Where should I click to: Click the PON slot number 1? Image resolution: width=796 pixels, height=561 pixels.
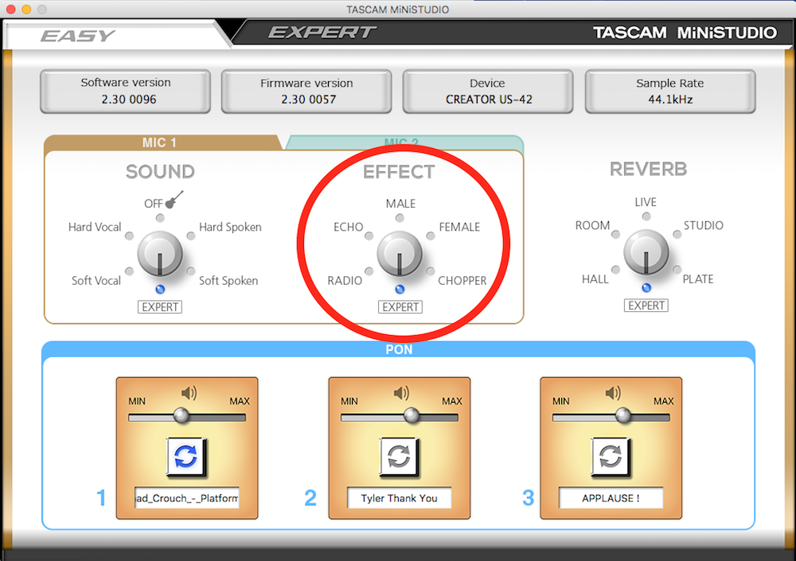coord(102,498)
